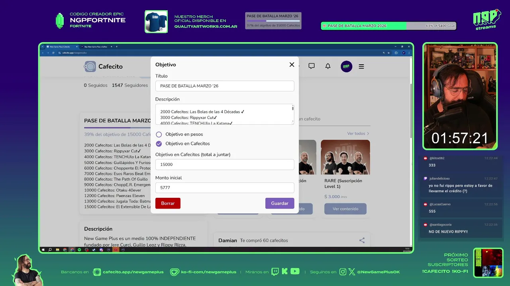Click the PASE DE BATALLA MARZO 2026 goal bar

coord(388,26)
